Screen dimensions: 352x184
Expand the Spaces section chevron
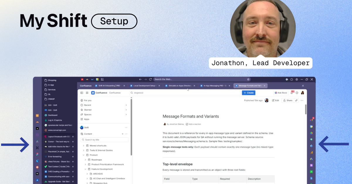(126, 114)
